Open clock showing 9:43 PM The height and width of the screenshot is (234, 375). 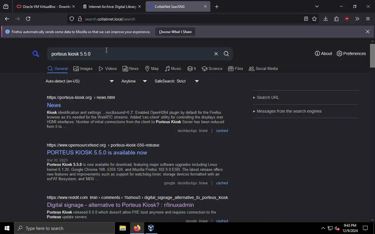click(350, 228)
